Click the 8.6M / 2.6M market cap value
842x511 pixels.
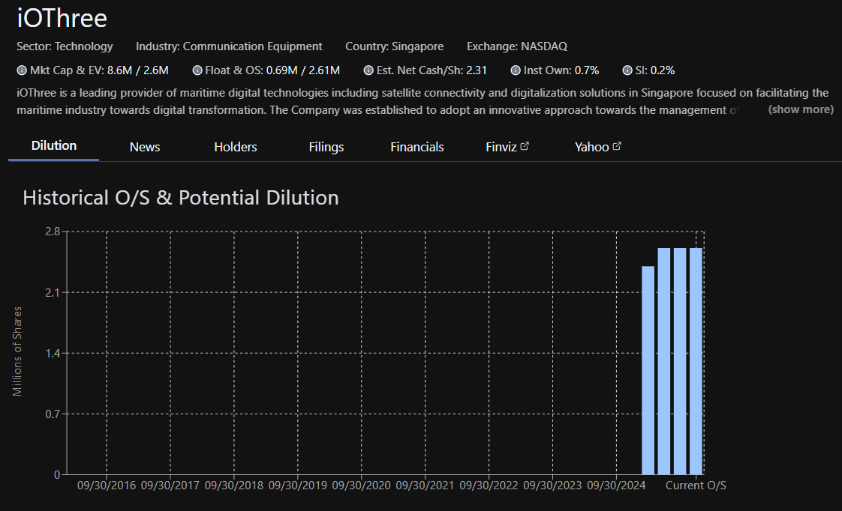pyautogui.click(x=137, y=70)
